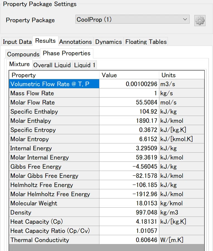
Task: Click the mol/s units cell
Action: click(182, 102)
